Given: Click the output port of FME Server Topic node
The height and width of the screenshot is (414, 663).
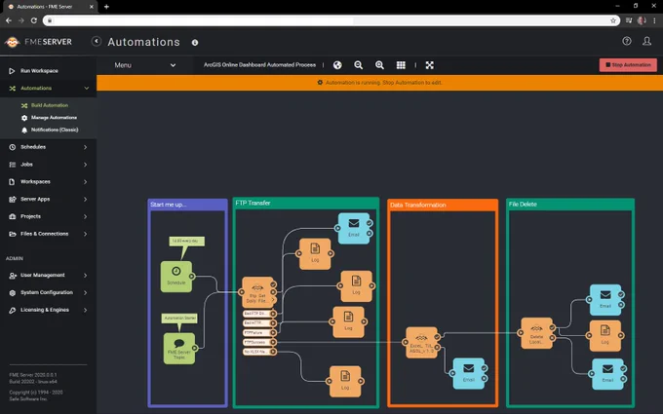Looking at the screenshot, I should click(x=195, y=348).
